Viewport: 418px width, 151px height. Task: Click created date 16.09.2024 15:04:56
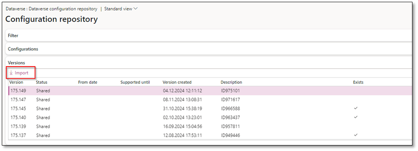183,126
